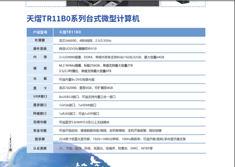Select the 无线功能 row label
The height and width of the screenshot is (167, 235).
pos(40,122)
